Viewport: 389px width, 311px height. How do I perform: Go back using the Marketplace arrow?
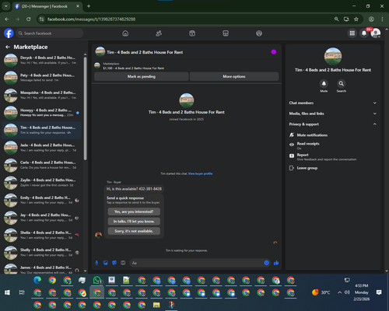tap(8, 47)
